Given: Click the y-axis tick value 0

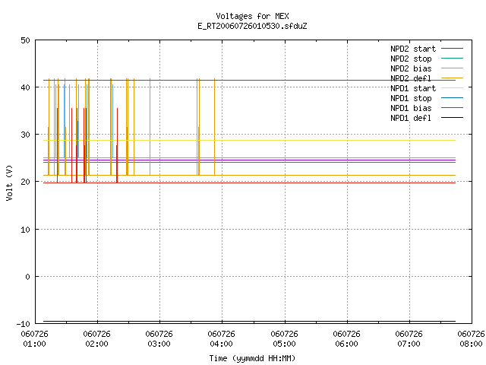Looking at the screenshot, I should pyautogui.click(x=28, y=277).
